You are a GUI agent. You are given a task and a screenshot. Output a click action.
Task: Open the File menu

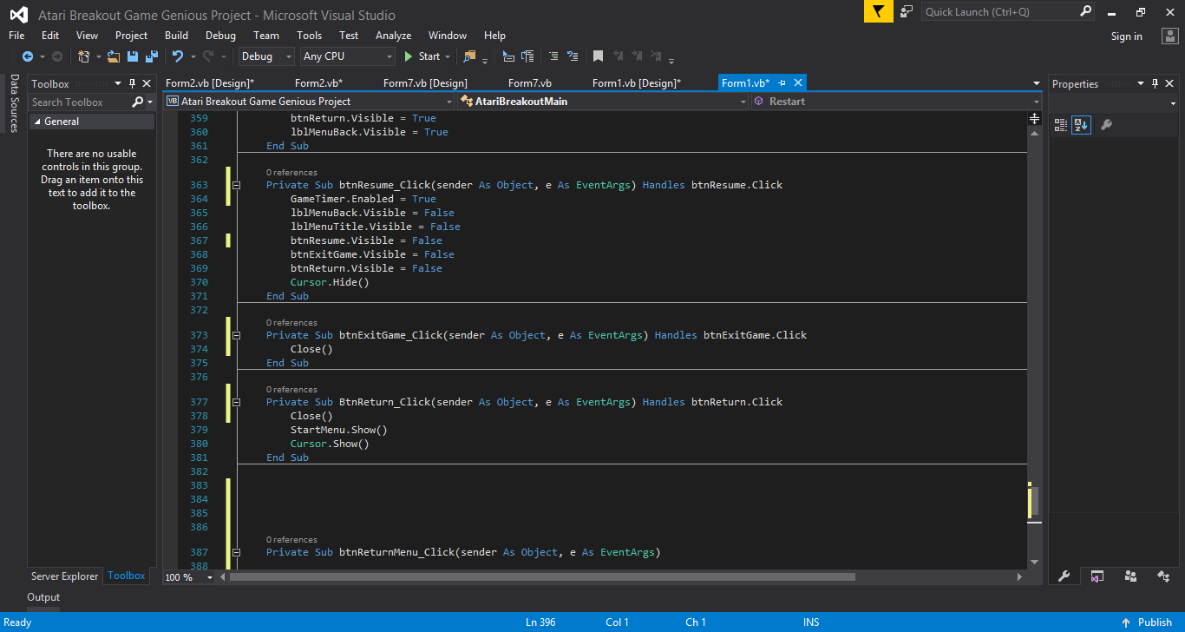pos(16,36)
